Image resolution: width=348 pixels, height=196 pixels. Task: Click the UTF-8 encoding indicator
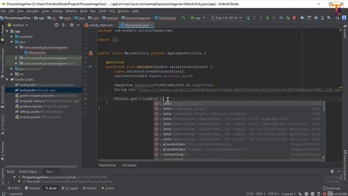coord(273,194)
